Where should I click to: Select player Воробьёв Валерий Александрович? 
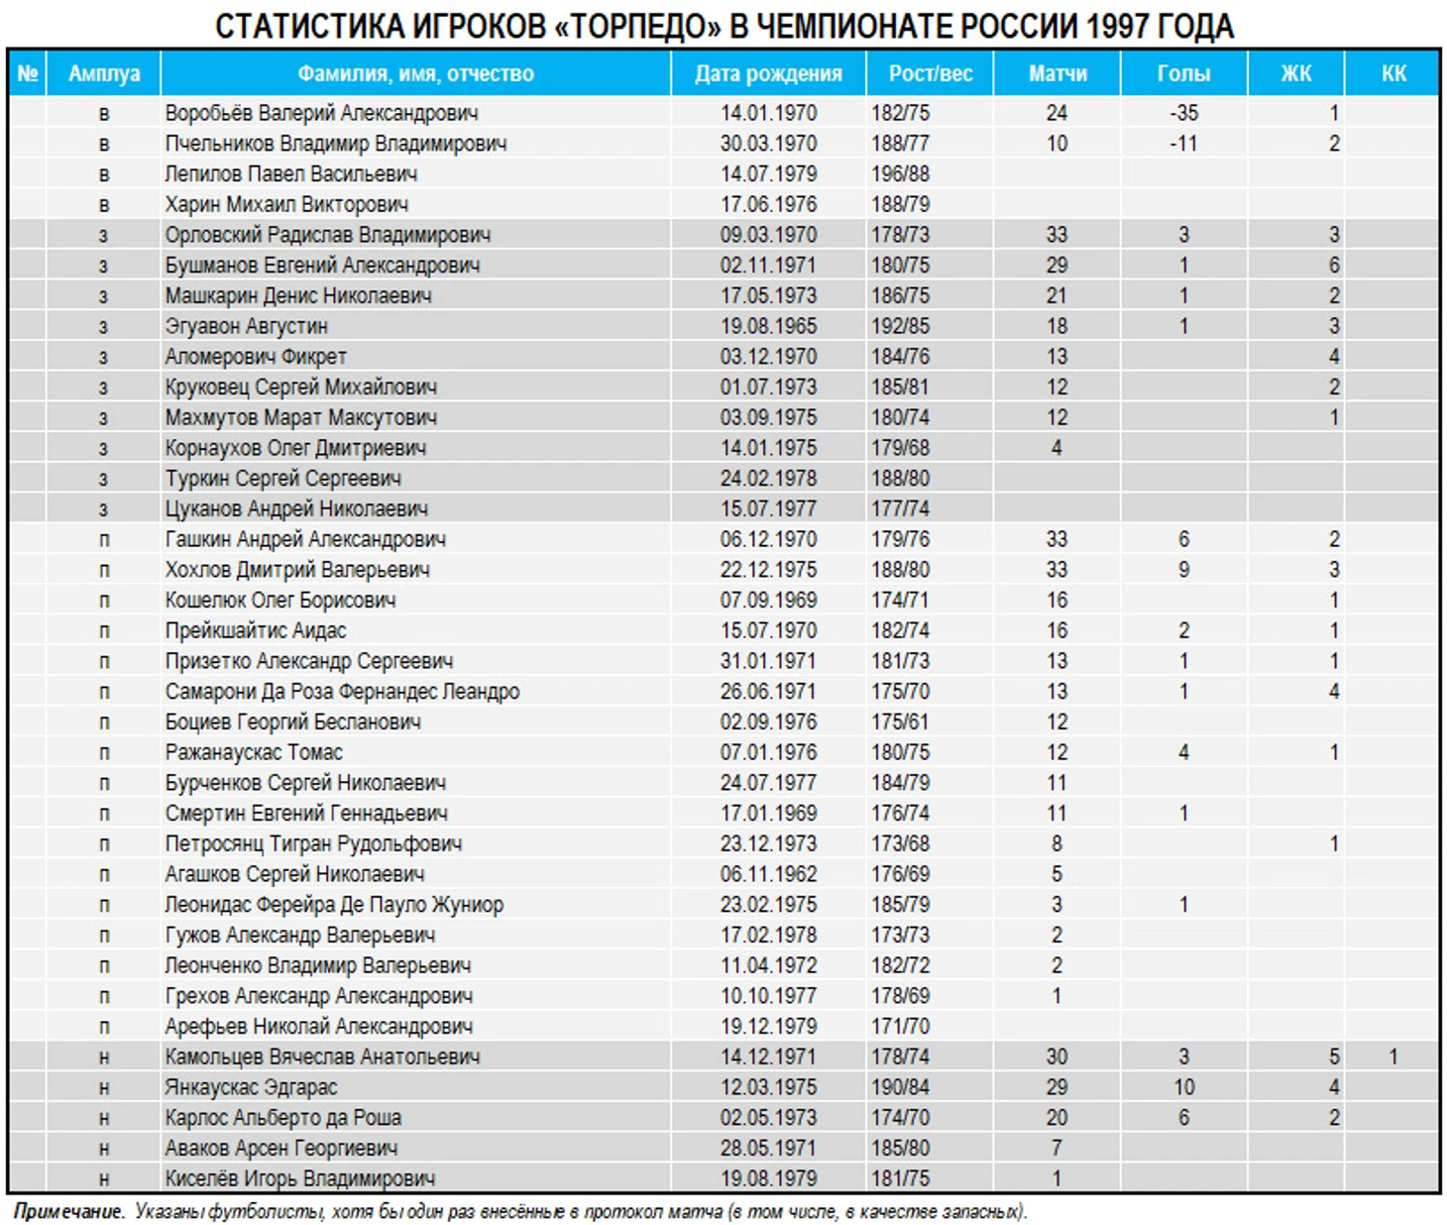pyautogui.click(x=321, y=113)
